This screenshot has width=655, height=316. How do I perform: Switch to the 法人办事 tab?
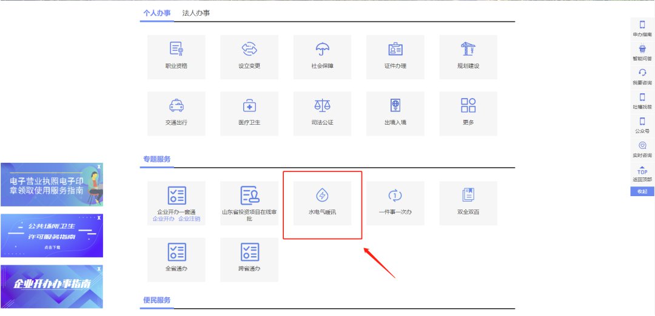[196, 13]
